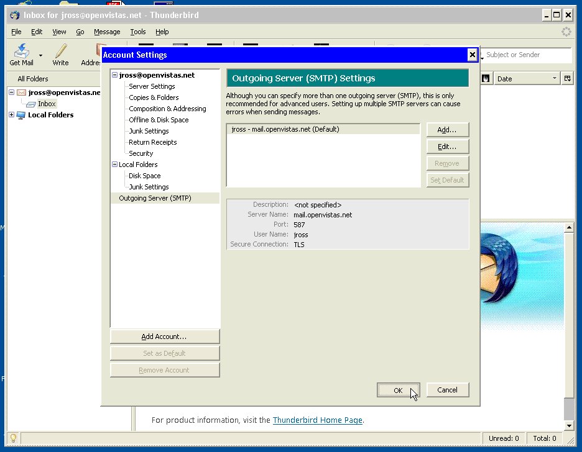Follow the Thunderbird Home Page link
Image resolution: width=582 pixels, height=452 pixels.
pyautogui.click(x=317, y=420)
